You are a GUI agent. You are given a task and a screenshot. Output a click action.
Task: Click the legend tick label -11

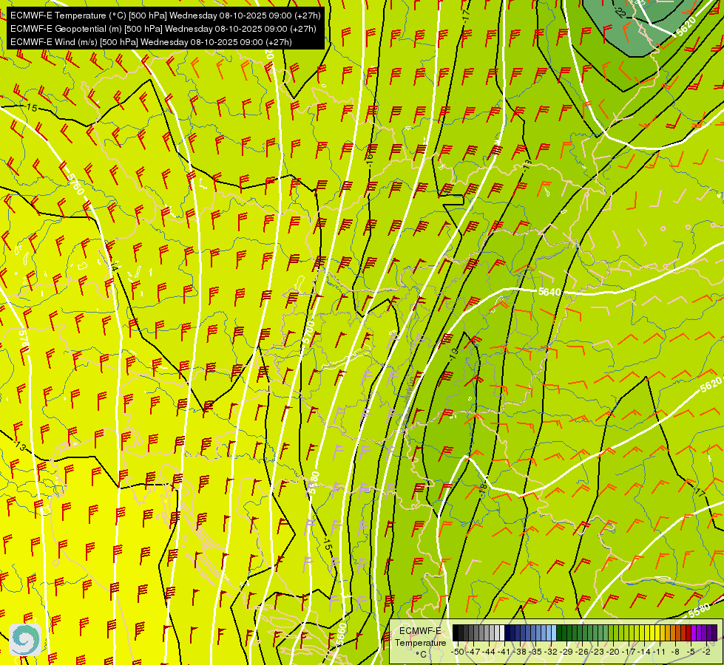pos(659,652)
